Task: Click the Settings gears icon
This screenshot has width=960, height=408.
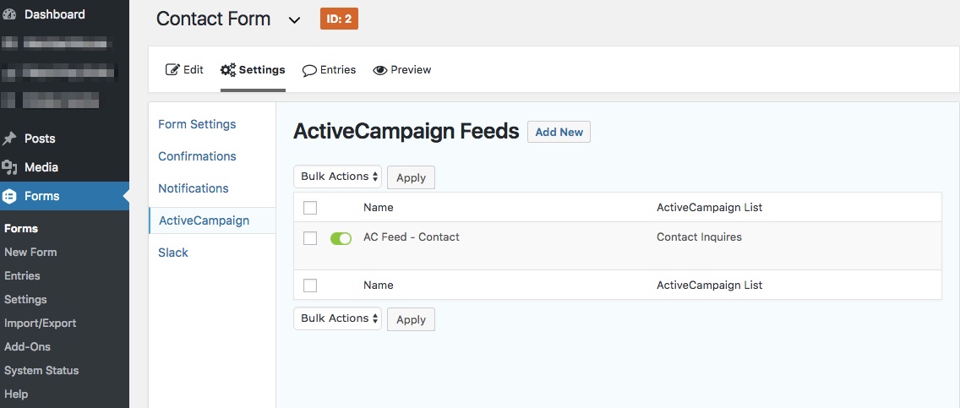Action: coord(228,70)
